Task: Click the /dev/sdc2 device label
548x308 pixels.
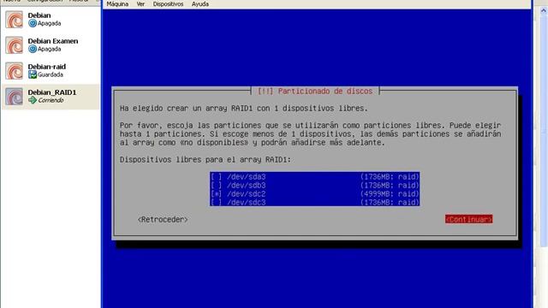Action: (247, 194)
